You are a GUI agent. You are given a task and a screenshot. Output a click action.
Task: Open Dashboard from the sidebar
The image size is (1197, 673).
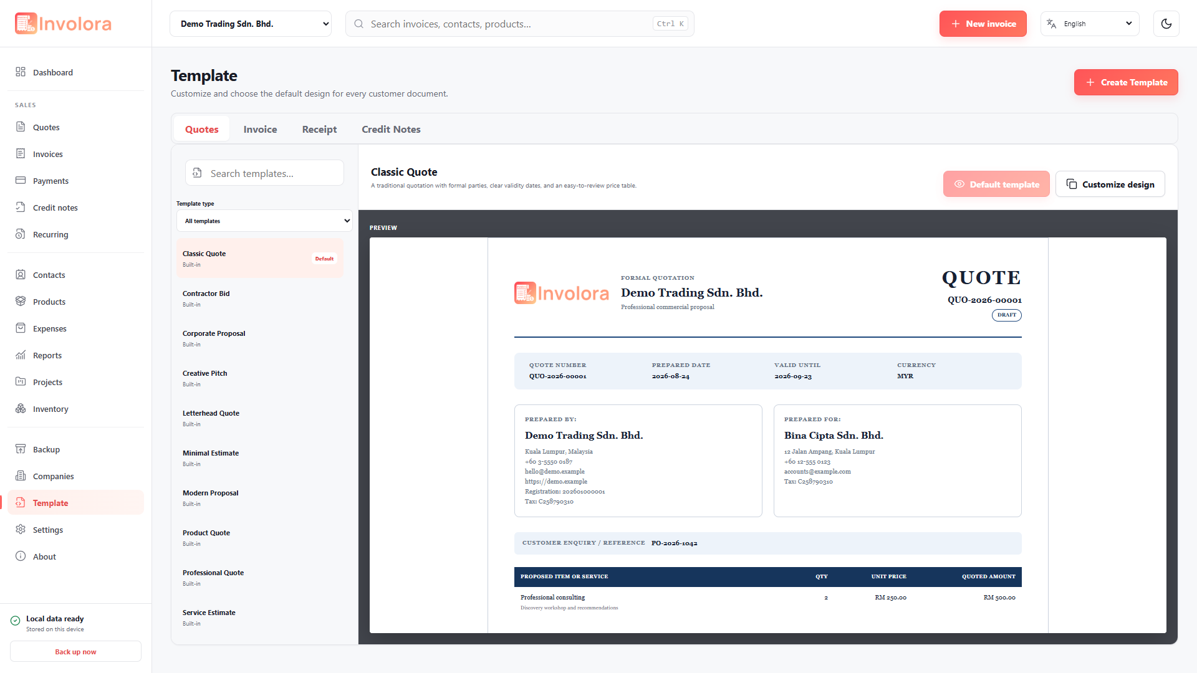pos(75,72)
